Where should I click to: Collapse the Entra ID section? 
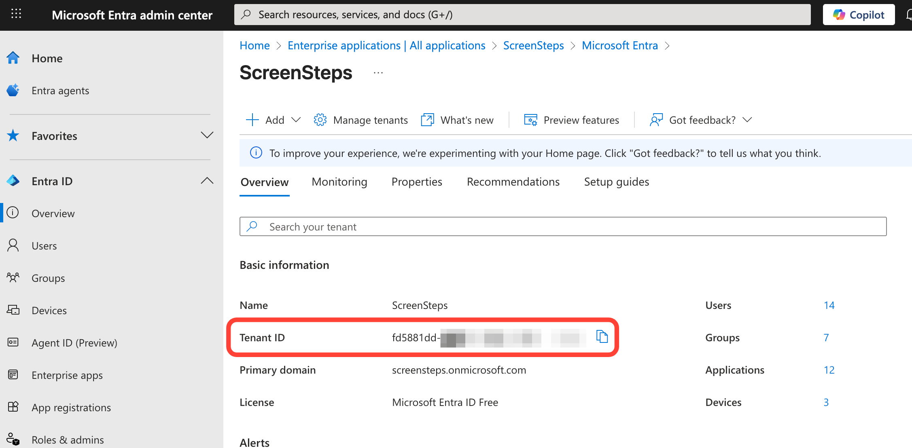coord(207,181)
